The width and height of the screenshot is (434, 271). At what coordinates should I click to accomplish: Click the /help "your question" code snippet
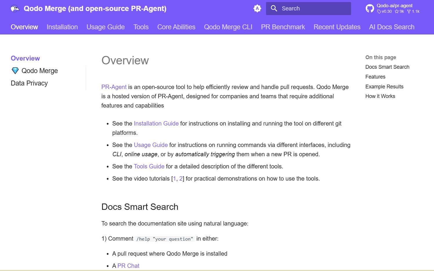pos(164,239)
